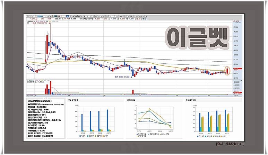The width and height of the screenshot is (268, 155).
Task: Open the stock code dropdown arrow
Action: [x=46, y=16]
